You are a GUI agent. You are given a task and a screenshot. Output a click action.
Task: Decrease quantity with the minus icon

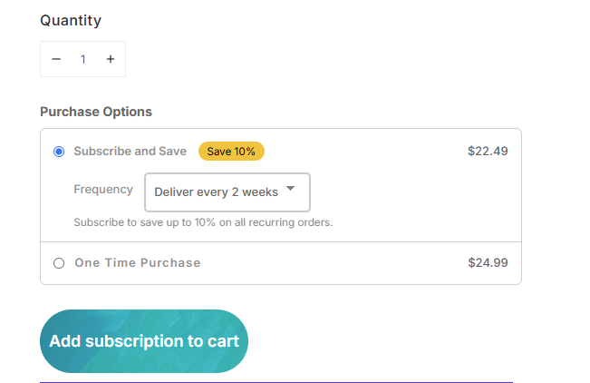pos(56,59)
